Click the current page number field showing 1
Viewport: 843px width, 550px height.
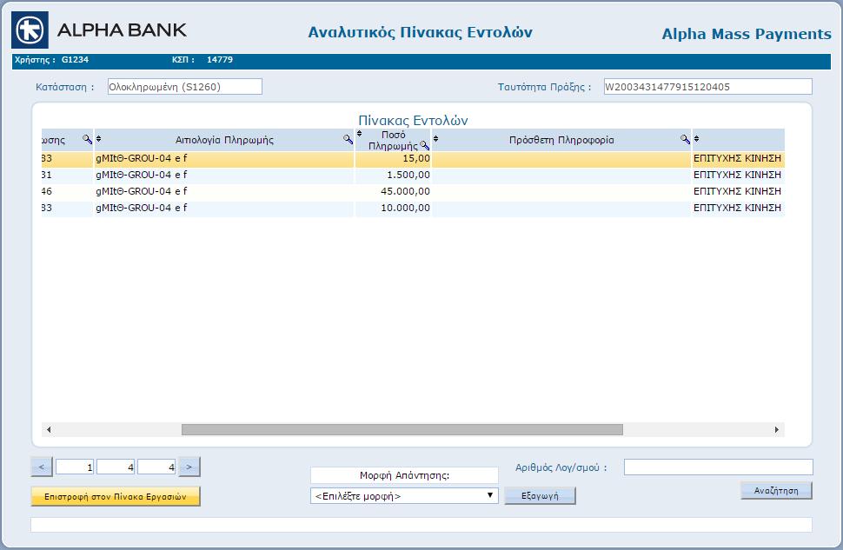click(x=75, y=467)
